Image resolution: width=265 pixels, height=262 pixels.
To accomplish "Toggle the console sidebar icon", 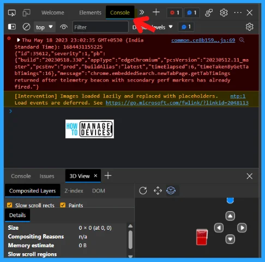I will coord(12,27).
